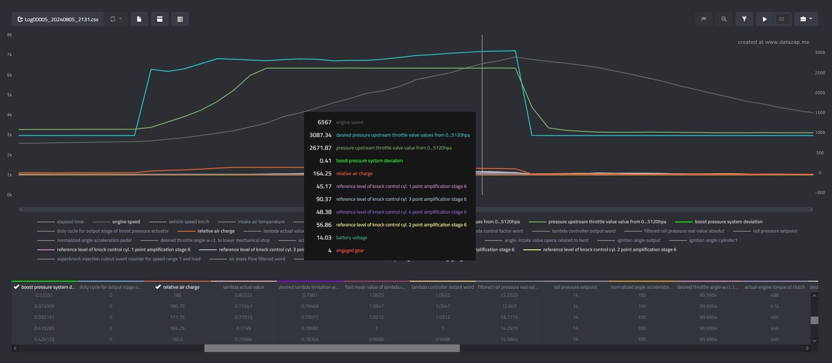Click the flag marker icon
Screen dimensions: 832x363
[703, 19]
